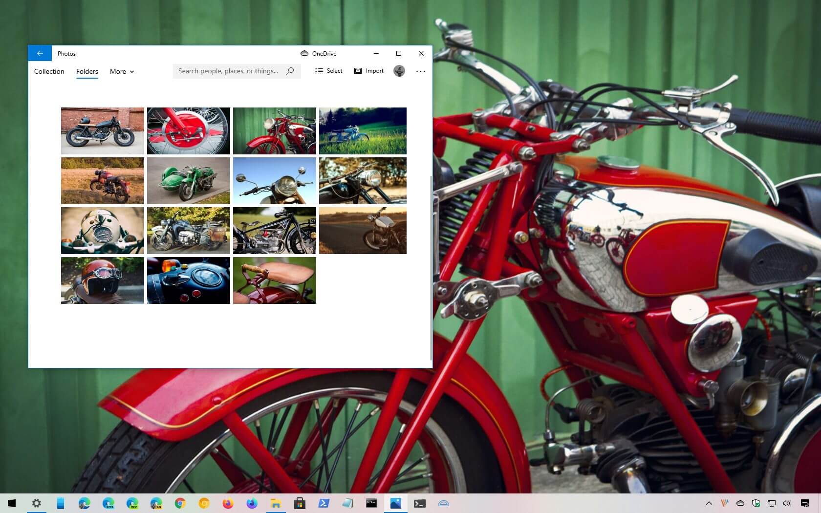Expand the More menu next to Folders
The image size is (821, 513).
click(121, 71)
